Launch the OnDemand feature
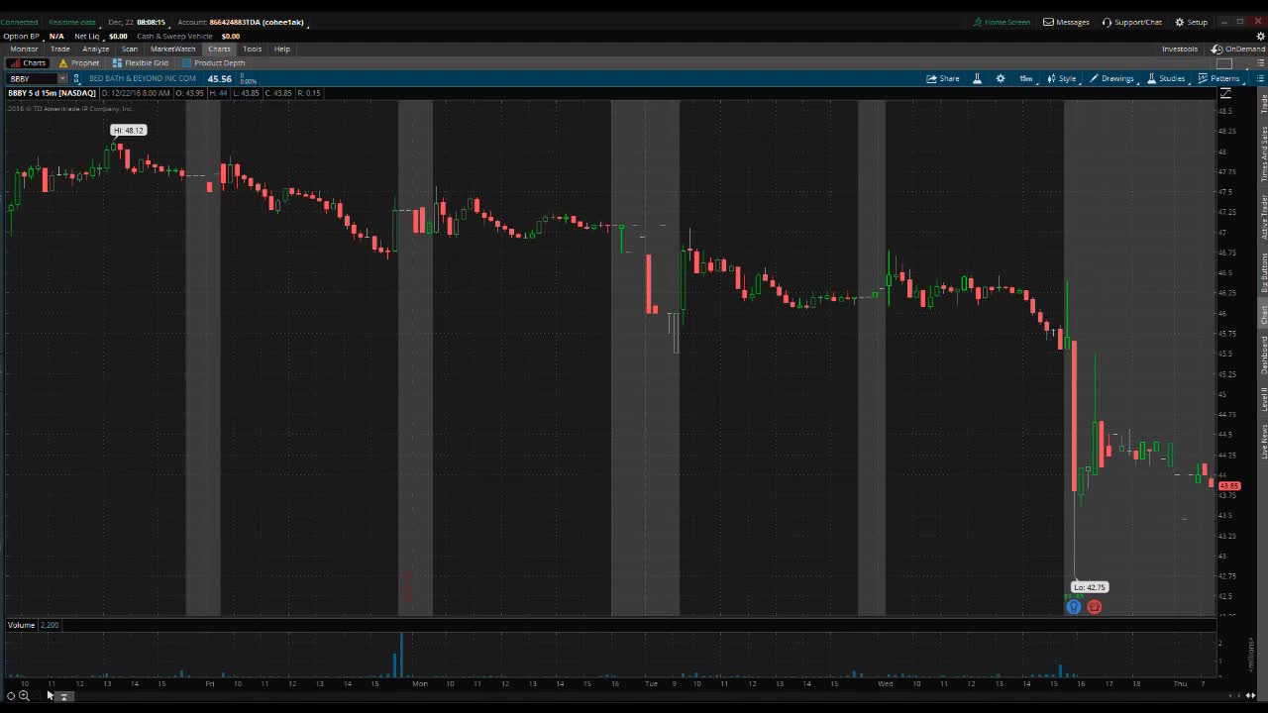This screenshot has width=1268, height=713. (x=1238, y=49)
